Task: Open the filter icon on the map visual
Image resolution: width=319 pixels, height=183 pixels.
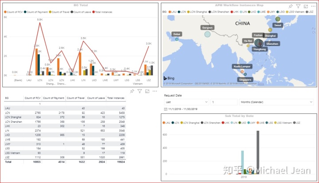Action: pos(298,6)
